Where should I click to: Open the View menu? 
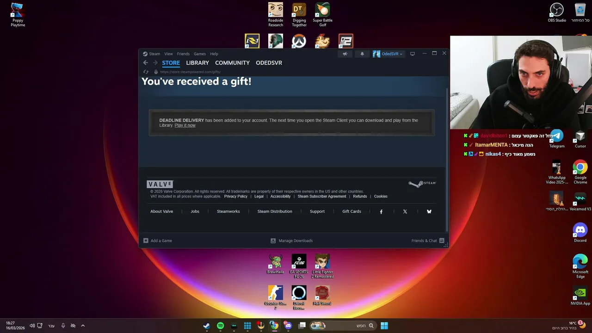pyautogui.click(x=168, y=54)
